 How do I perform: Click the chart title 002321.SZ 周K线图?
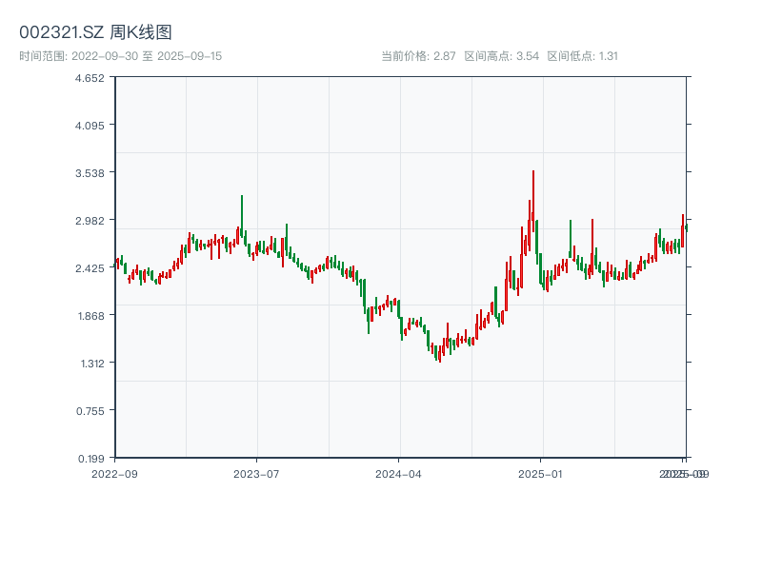[x=95, y=33]
